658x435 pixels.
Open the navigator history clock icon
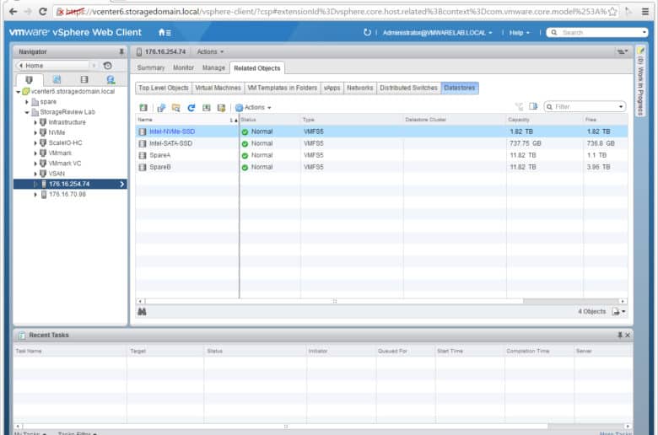[x=107, y=66]
